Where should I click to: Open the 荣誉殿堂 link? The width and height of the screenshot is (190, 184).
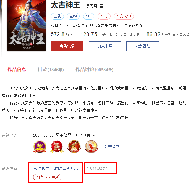(x=112, y=147)
